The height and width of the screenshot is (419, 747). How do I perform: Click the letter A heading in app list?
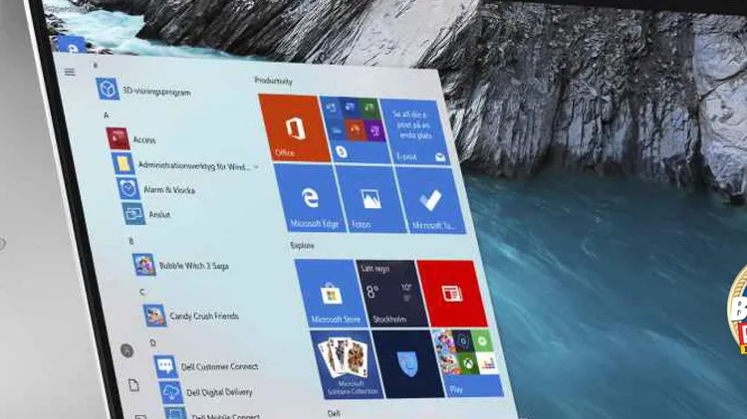tap(107, 115)
